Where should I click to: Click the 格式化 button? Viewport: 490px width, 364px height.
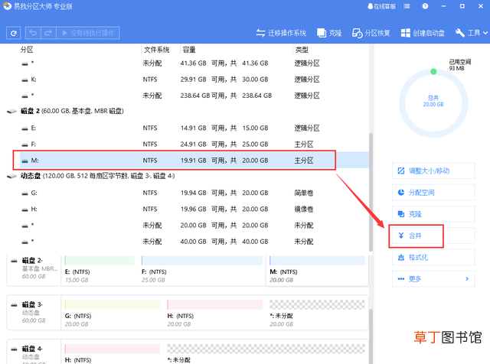433,257
